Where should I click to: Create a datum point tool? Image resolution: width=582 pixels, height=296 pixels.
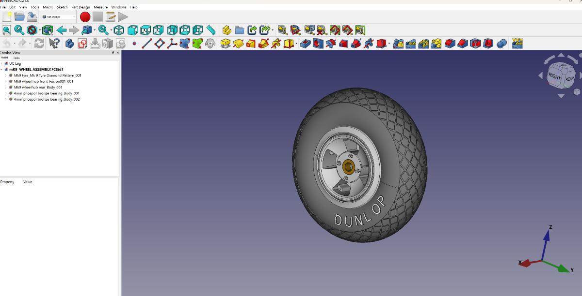[x=134, y=44]
